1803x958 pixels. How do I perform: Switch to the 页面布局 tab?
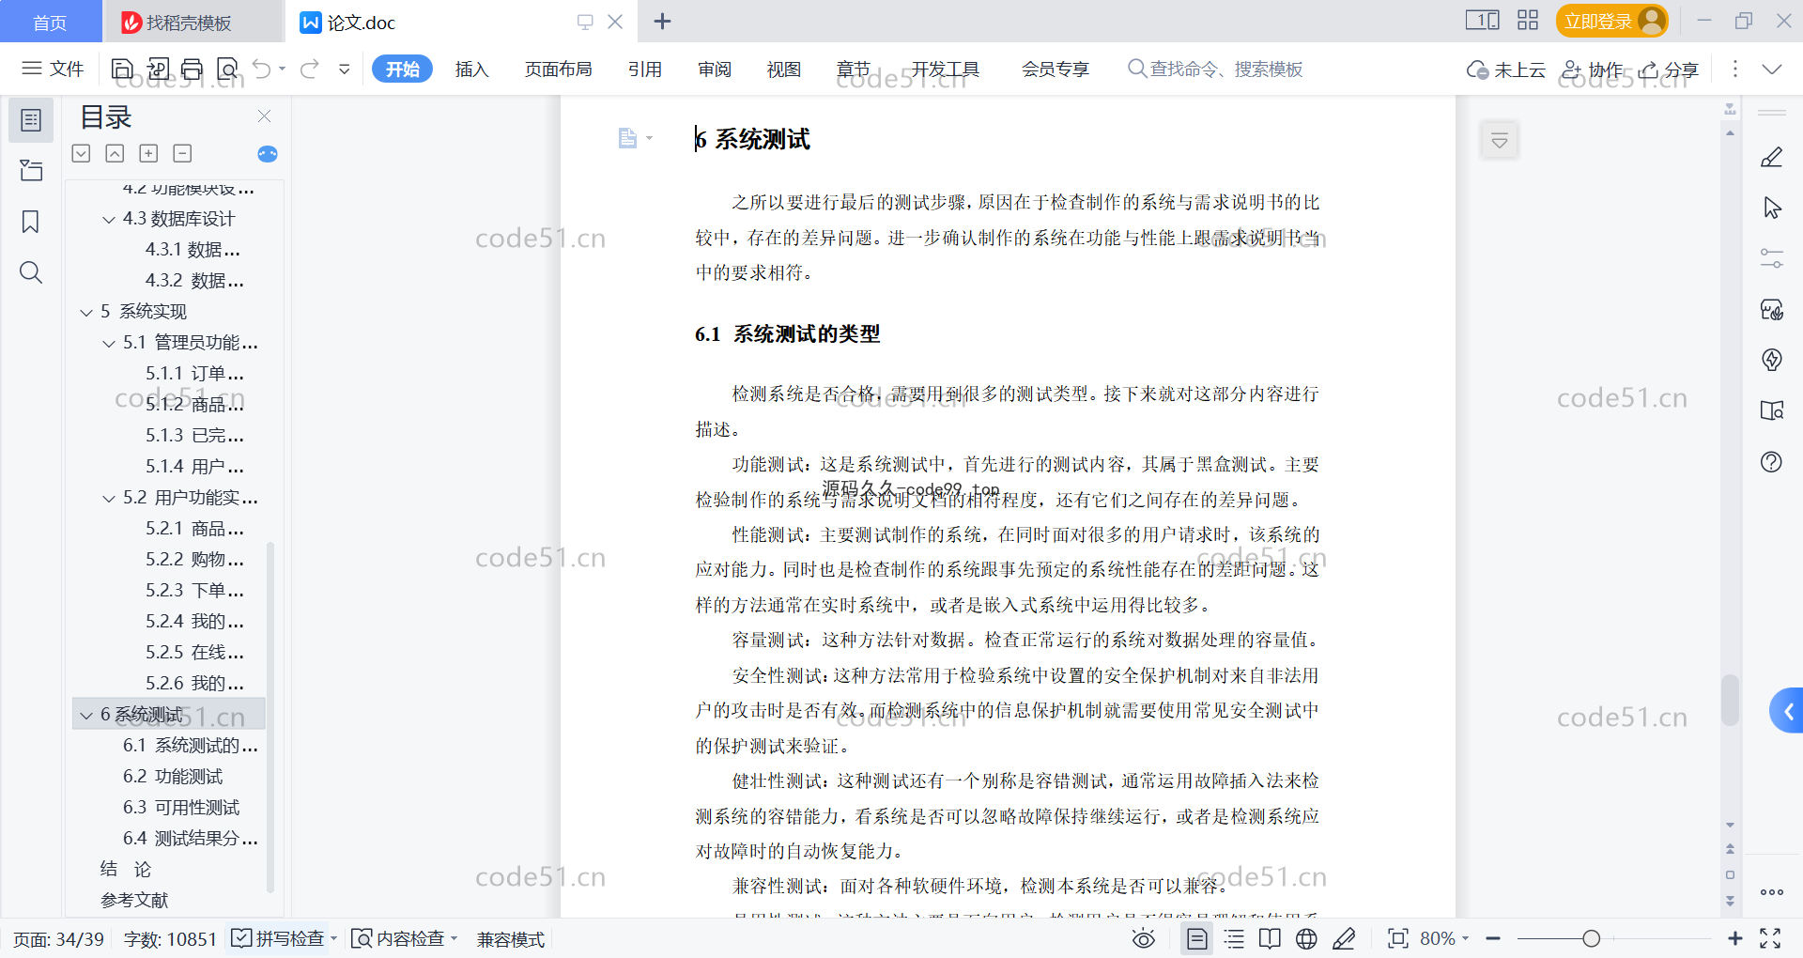click(x=558, y=69)
